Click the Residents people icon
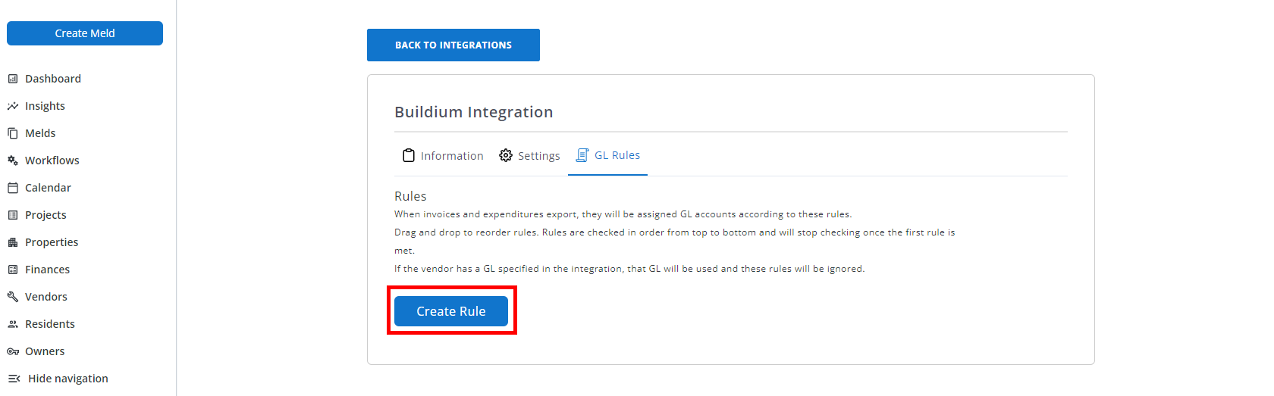 tap(13, 324)
